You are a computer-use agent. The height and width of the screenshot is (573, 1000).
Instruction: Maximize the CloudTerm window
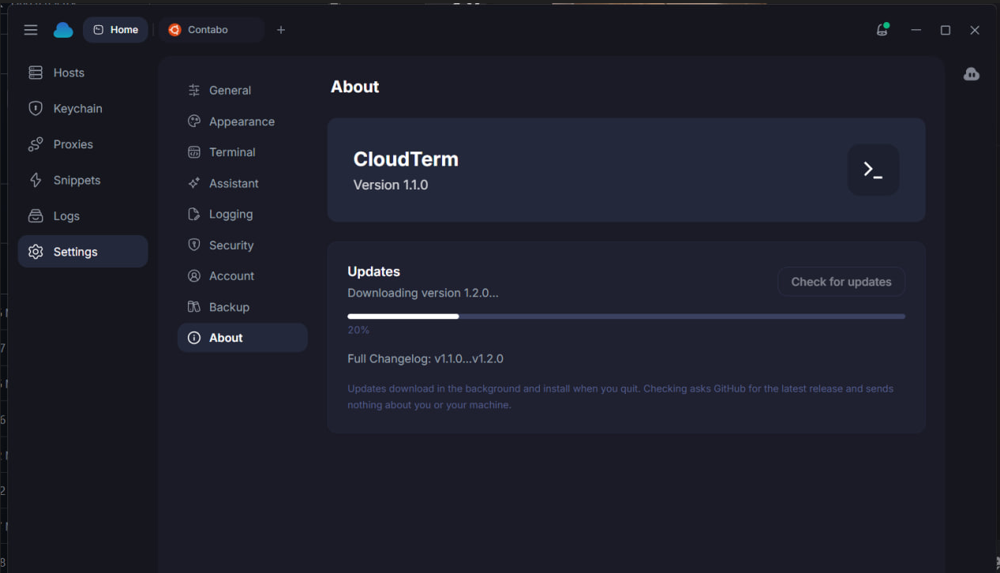946,30
